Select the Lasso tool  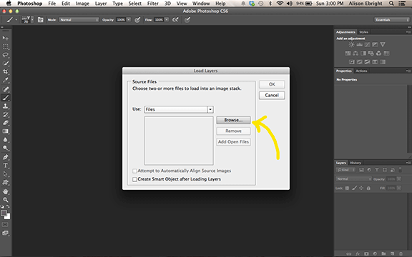(5, 55)
